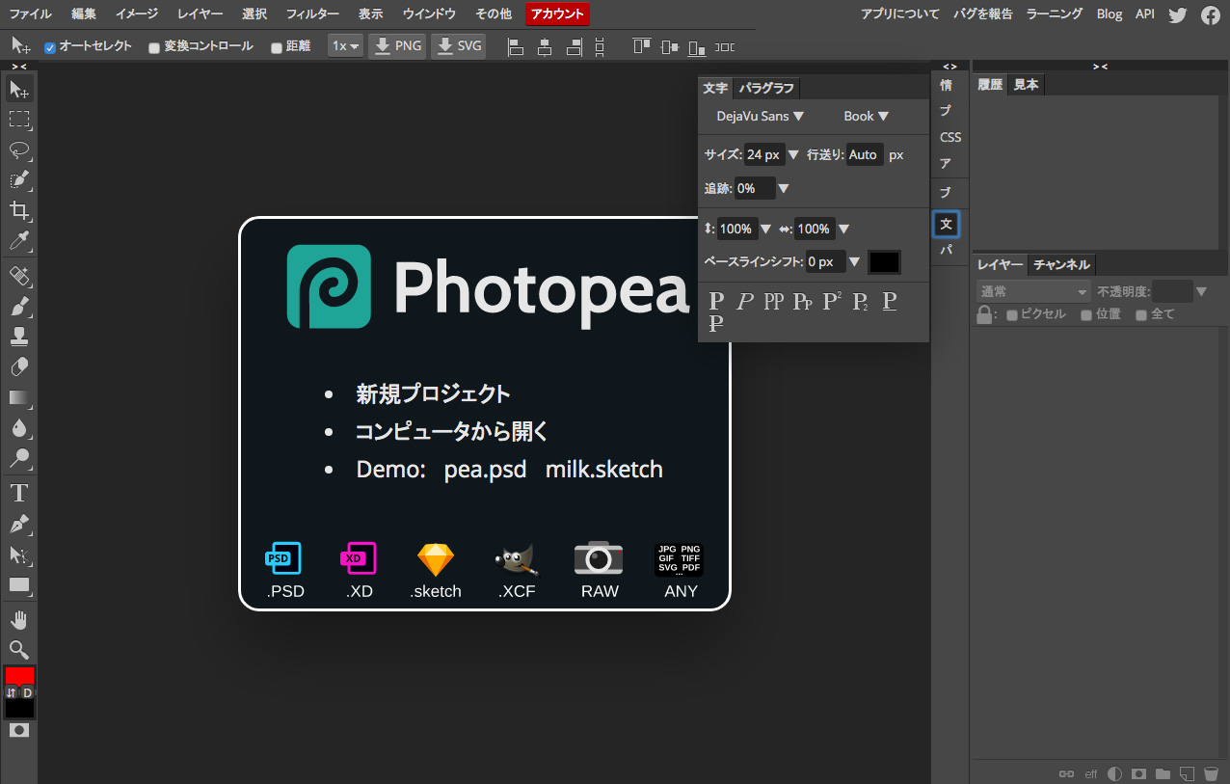Export as SVG button
The image size is (1230, 784).
pyautogui.click(x=459, y=46)
